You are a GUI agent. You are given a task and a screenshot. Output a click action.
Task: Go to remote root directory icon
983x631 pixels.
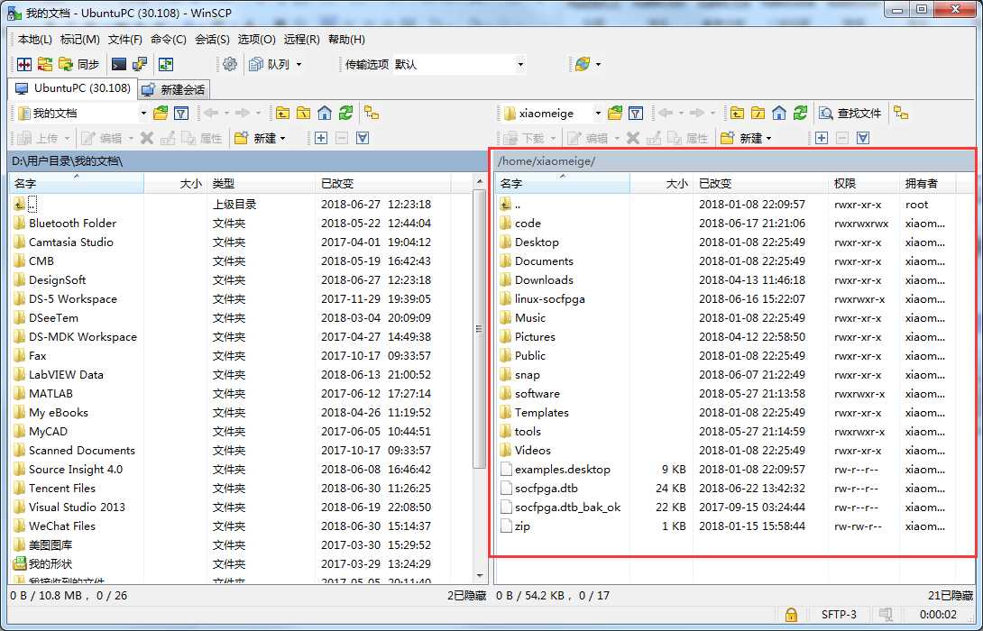(758, 114)
